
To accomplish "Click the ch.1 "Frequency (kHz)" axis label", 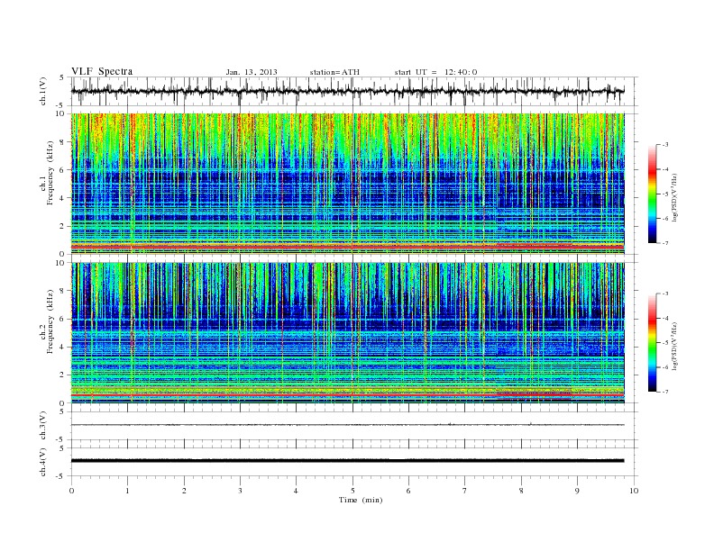I will pyautogui.click(x=50, y=173).
